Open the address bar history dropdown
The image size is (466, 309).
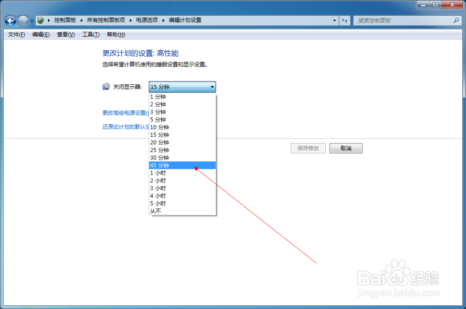coord(334,20)
